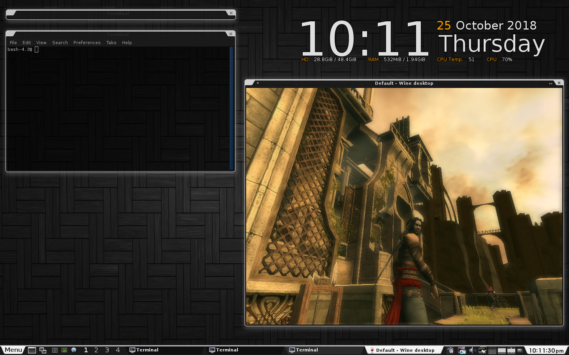Open the Help menu in Terminal
Image resolution: width=569 pixels, height=355 pixels.
127,43
